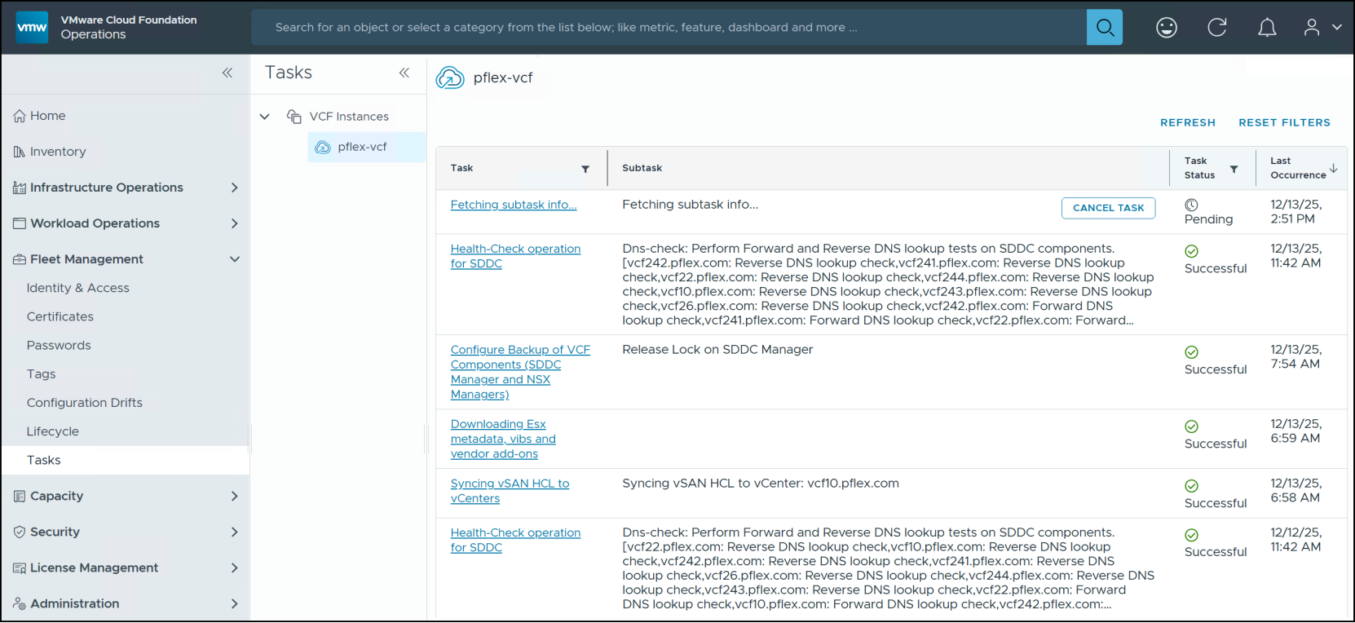
Task: Click the refresh circular arrow icon in header
Action: (x=1217, y=27)
